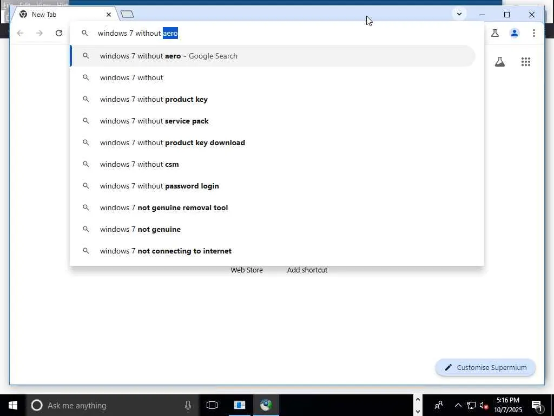The width and height of the screenshot is (554, 416).
Task: Open the experiments flask icon in toolbar
Action: 495,33
